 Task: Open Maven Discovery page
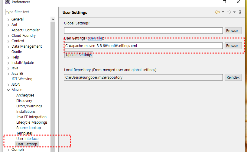click(24, 101)
